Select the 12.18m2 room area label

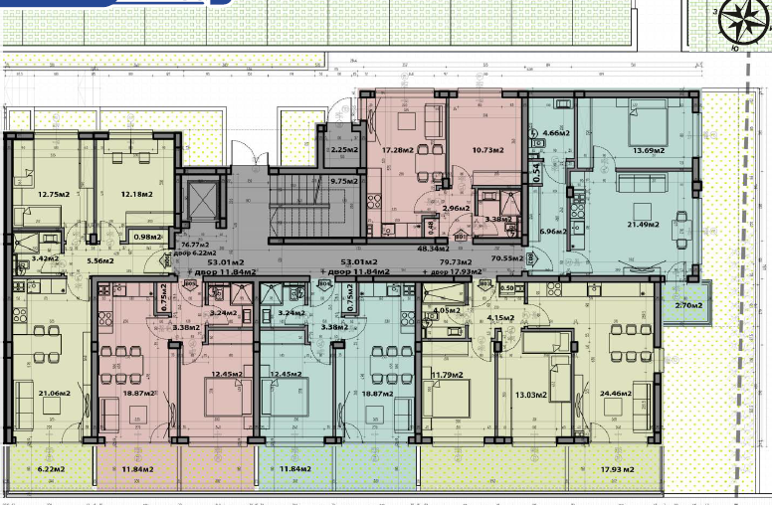(x=135, y=194)
